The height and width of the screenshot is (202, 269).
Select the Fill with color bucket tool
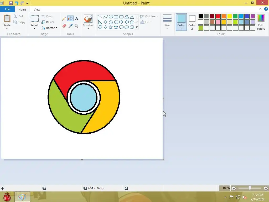point(70,19)
